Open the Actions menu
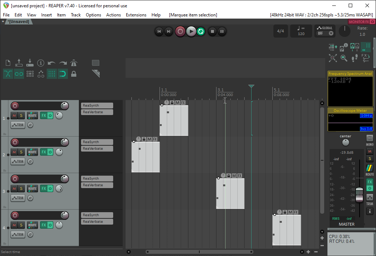The height and width of the screenshot is (256, 376). coord(114,15)
